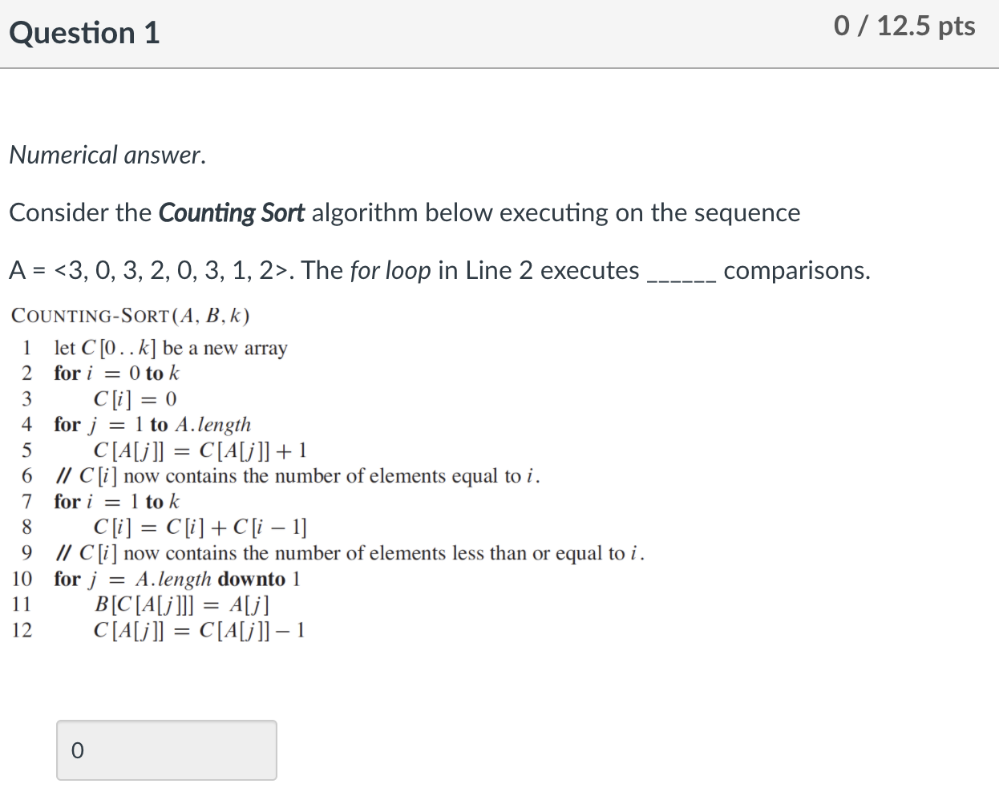Click the bold Counting Sort text
Screen dimensions: 999x808
pos(233,212)
